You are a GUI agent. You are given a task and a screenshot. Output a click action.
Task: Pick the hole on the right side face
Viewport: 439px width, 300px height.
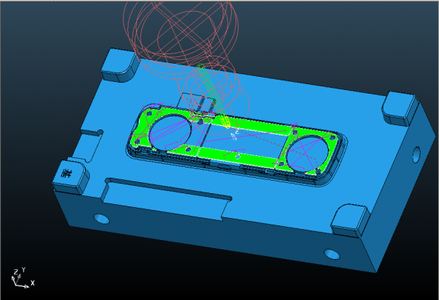pos(416,154)
